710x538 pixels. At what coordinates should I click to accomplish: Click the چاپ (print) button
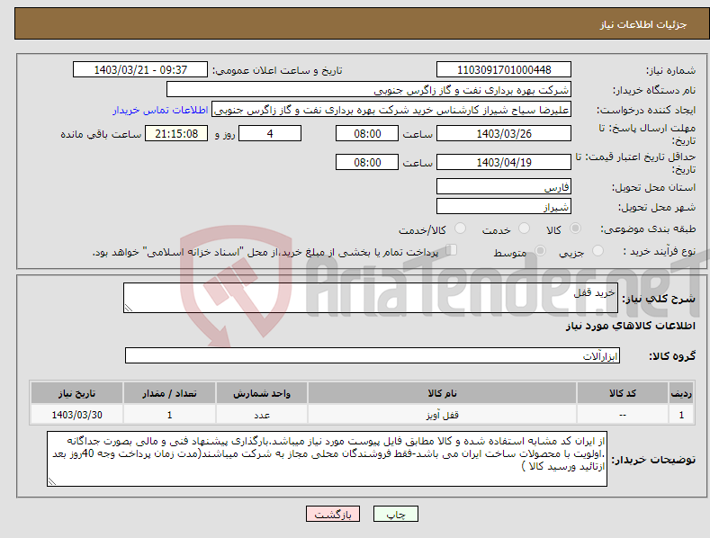coord(395,514)
